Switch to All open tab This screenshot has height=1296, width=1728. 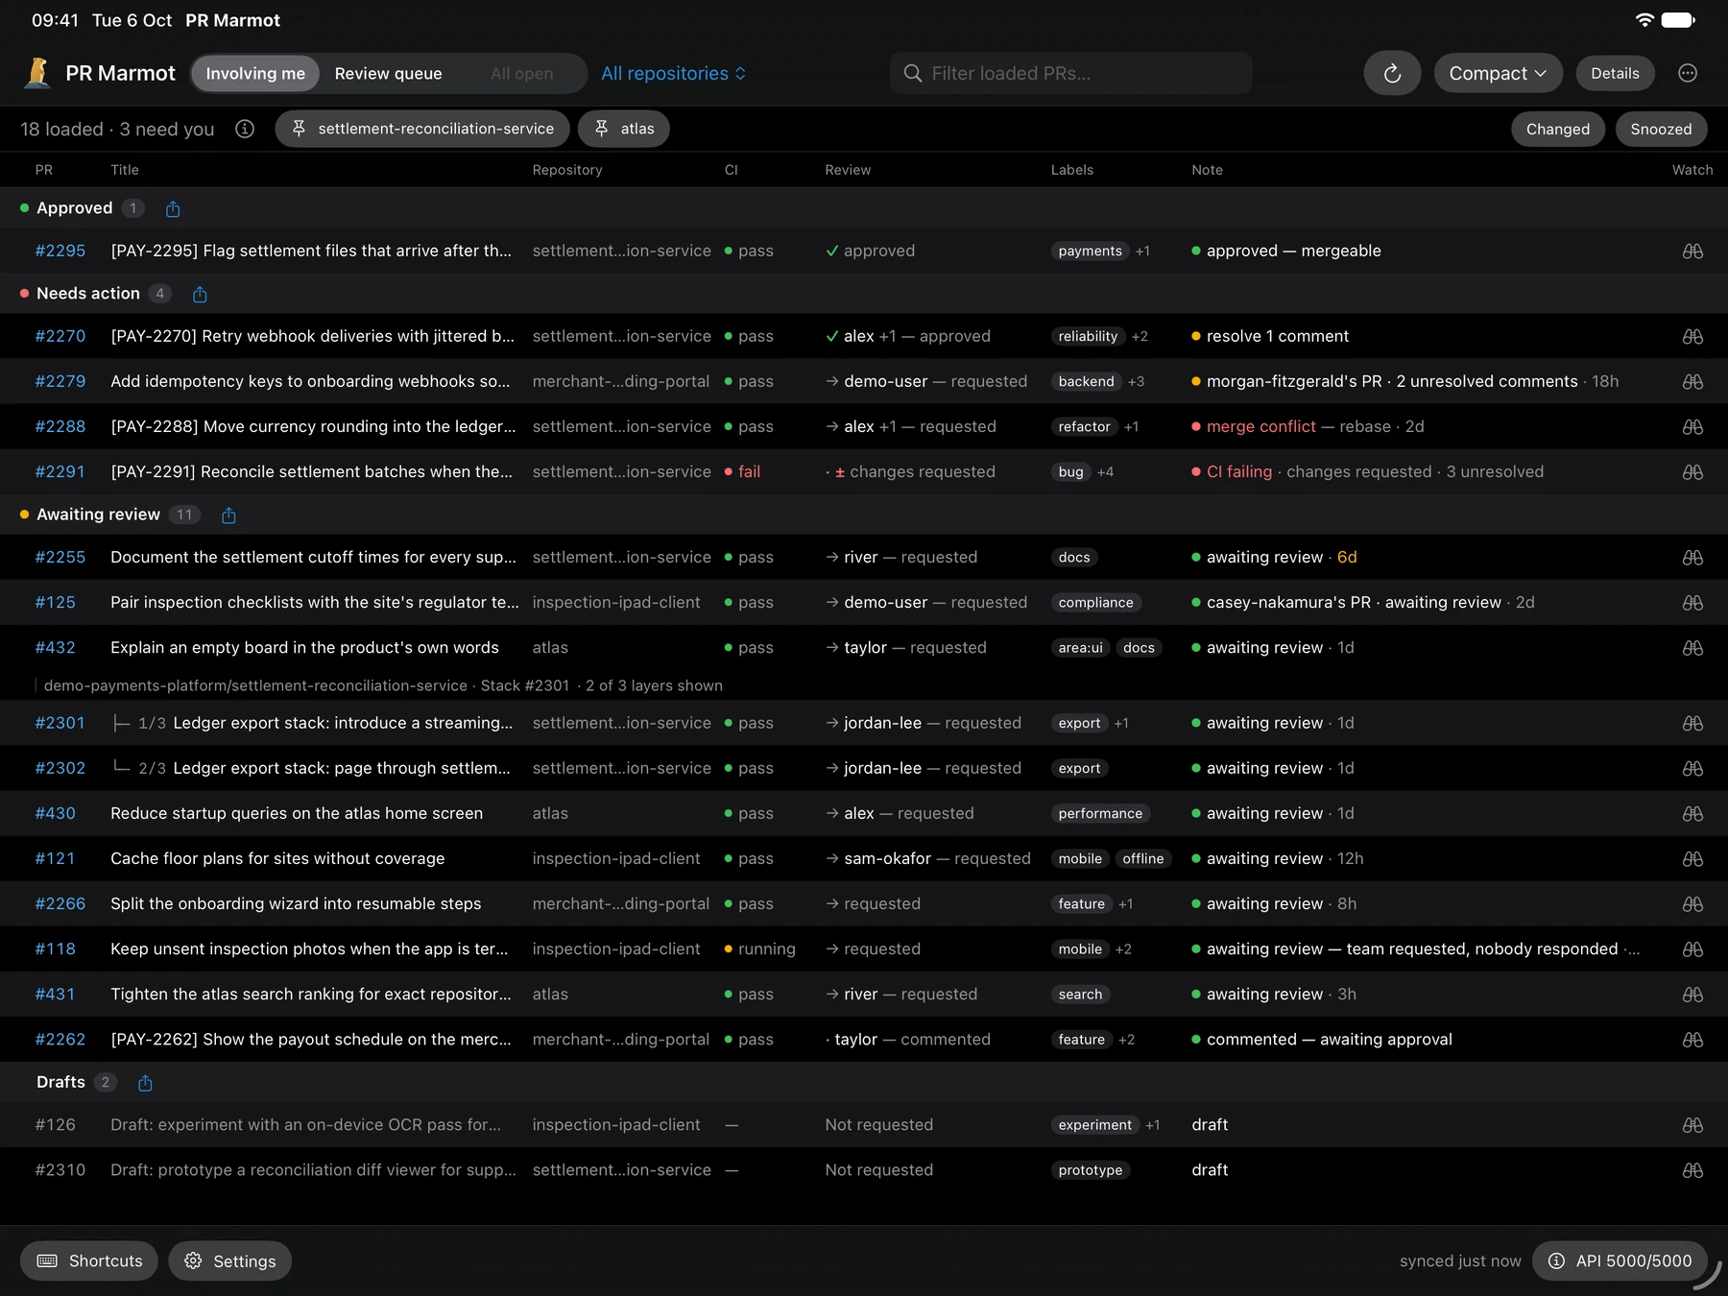(521, 73)
